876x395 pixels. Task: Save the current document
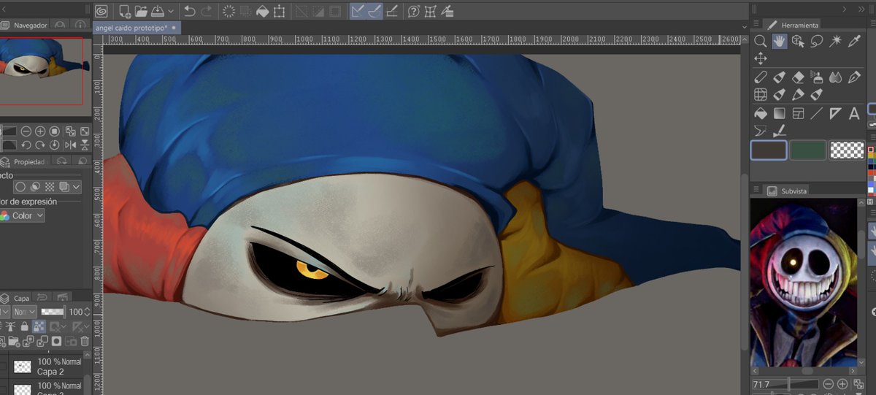[157, 11]
